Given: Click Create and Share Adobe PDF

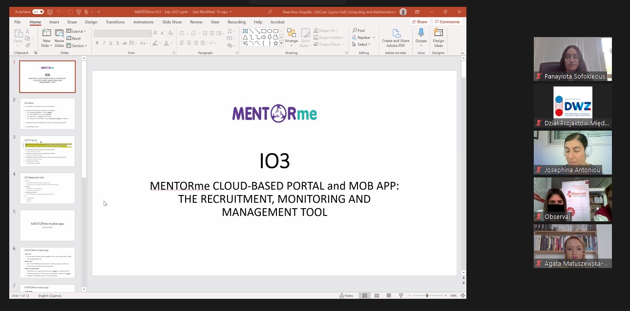Looking at the screenshot, I should [x=396, y=38].
